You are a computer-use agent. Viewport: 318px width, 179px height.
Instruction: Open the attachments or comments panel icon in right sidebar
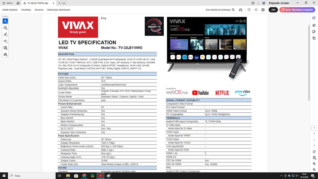point(314,25)
